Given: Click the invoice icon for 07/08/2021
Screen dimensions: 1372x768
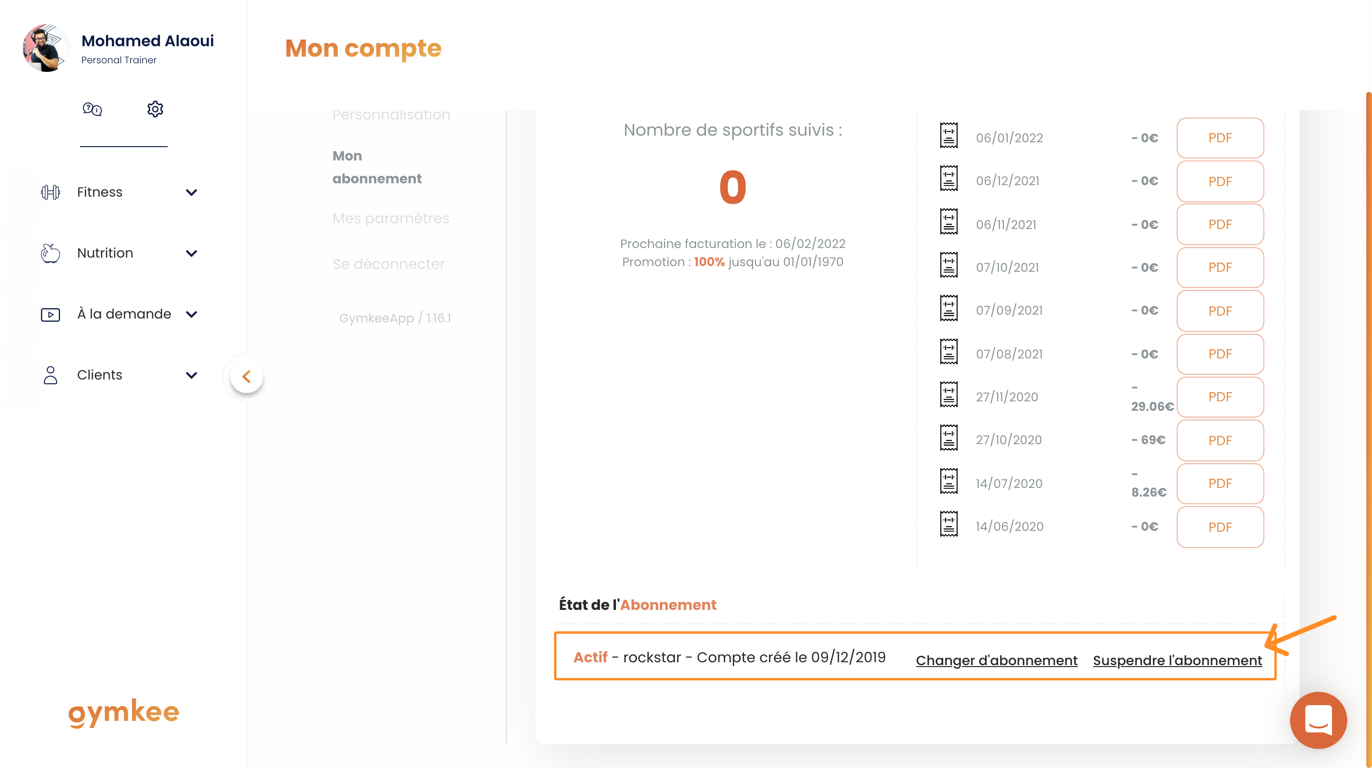Looking at the screenshot, I should 948,351.
